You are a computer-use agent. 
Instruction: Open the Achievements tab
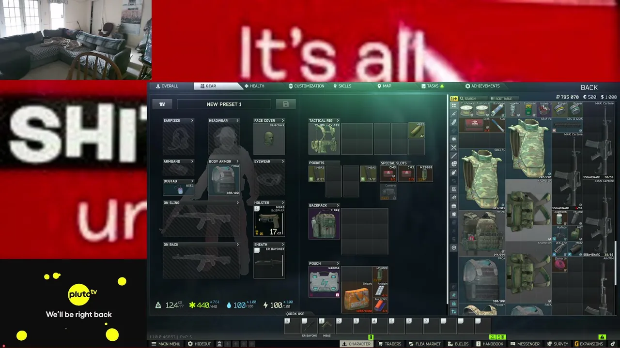point(482,86)
